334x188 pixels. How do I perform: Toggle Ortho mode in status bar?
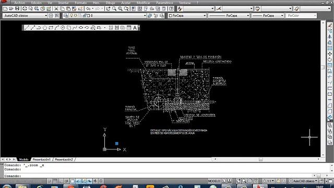pyautogui.click(x=61, y=181)
